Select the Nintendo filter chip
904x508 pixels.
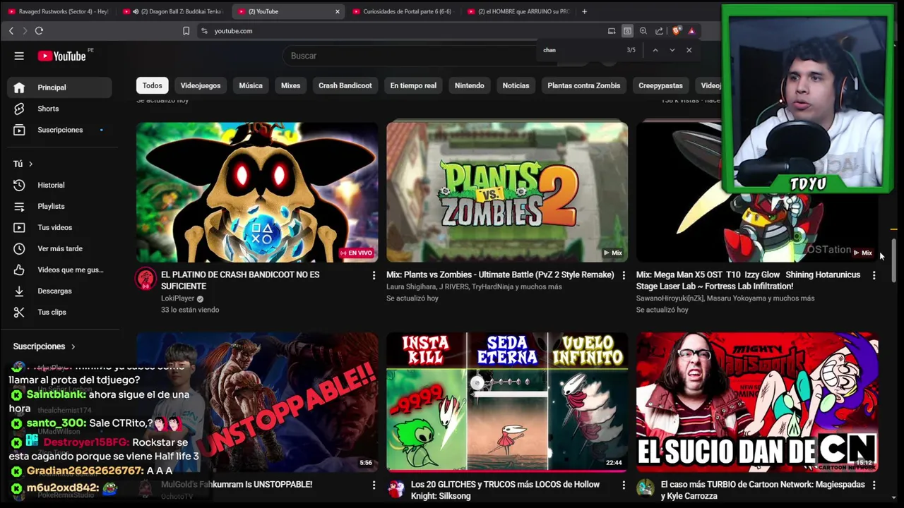click(470, 85)
